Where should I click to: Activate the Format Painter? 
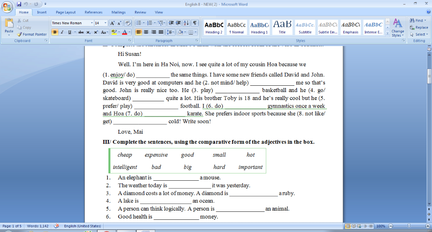[x=32, y=34]
